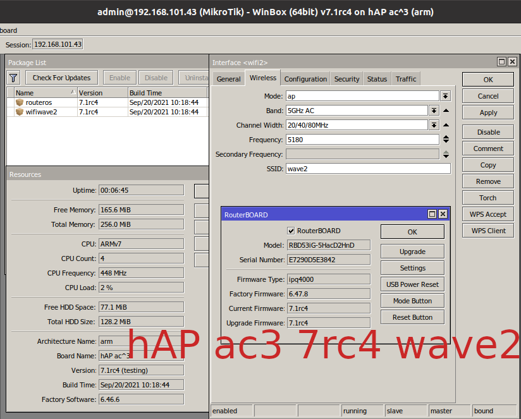Toggle the RouterBOARD checkbox
Viewport: 521px width, 419px height.
[291, 231]
